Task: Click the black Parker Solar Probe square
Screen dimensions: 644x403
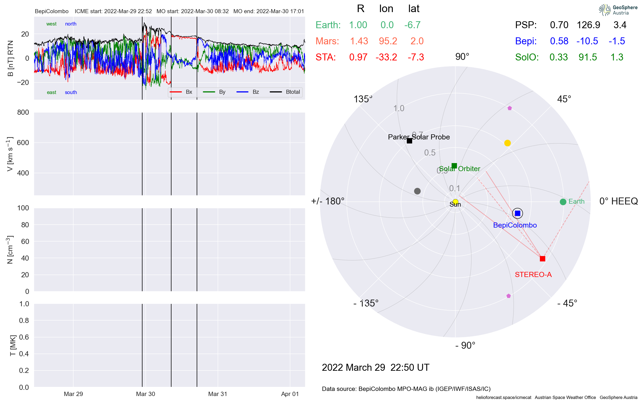Action: (409, 141)
